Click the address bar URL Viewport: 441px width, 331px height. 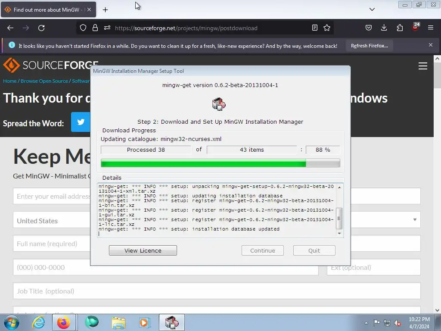point(186,28)
